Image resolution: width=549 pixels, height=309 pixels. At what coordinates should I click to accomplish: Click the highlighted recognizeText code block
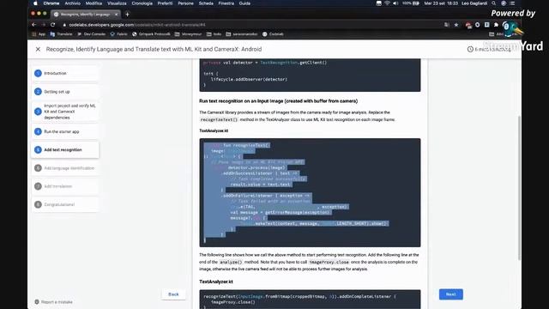(x=310, y=192)
